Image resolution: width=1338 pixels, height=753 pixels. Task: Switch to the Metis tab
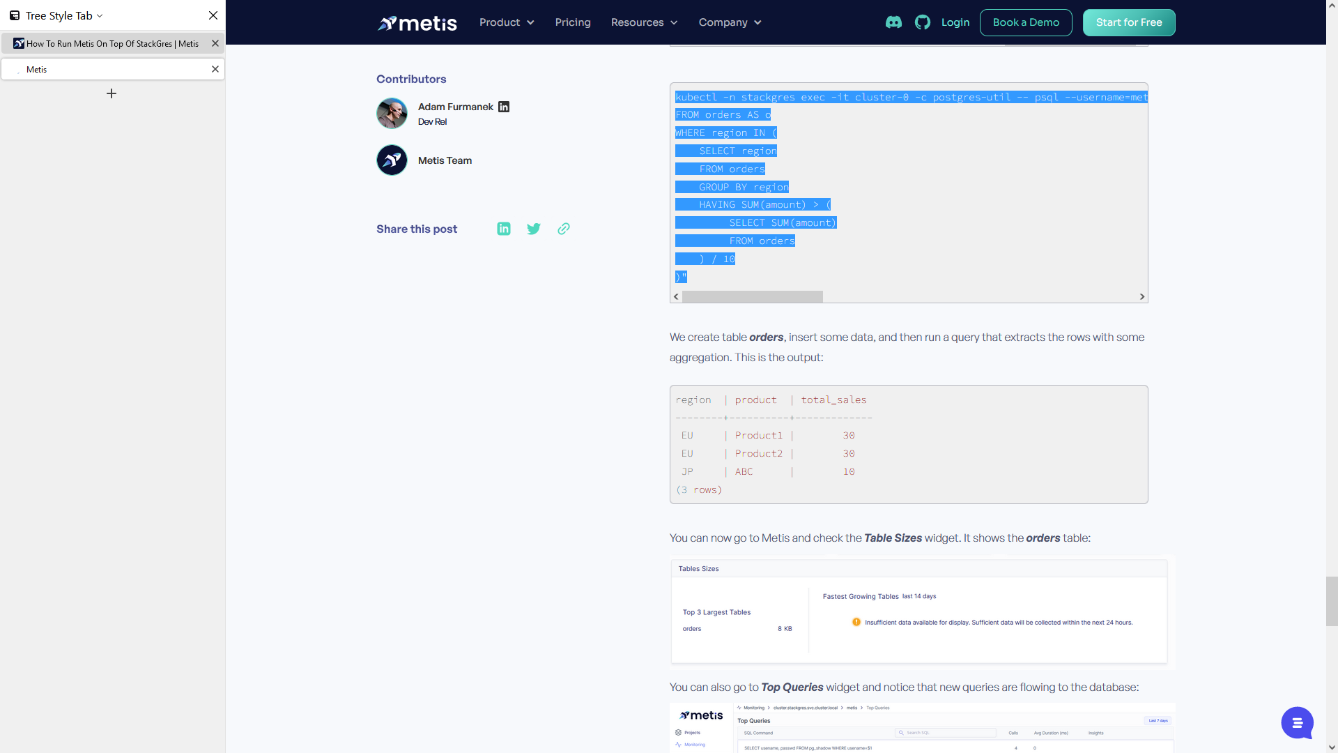point(112,69)
